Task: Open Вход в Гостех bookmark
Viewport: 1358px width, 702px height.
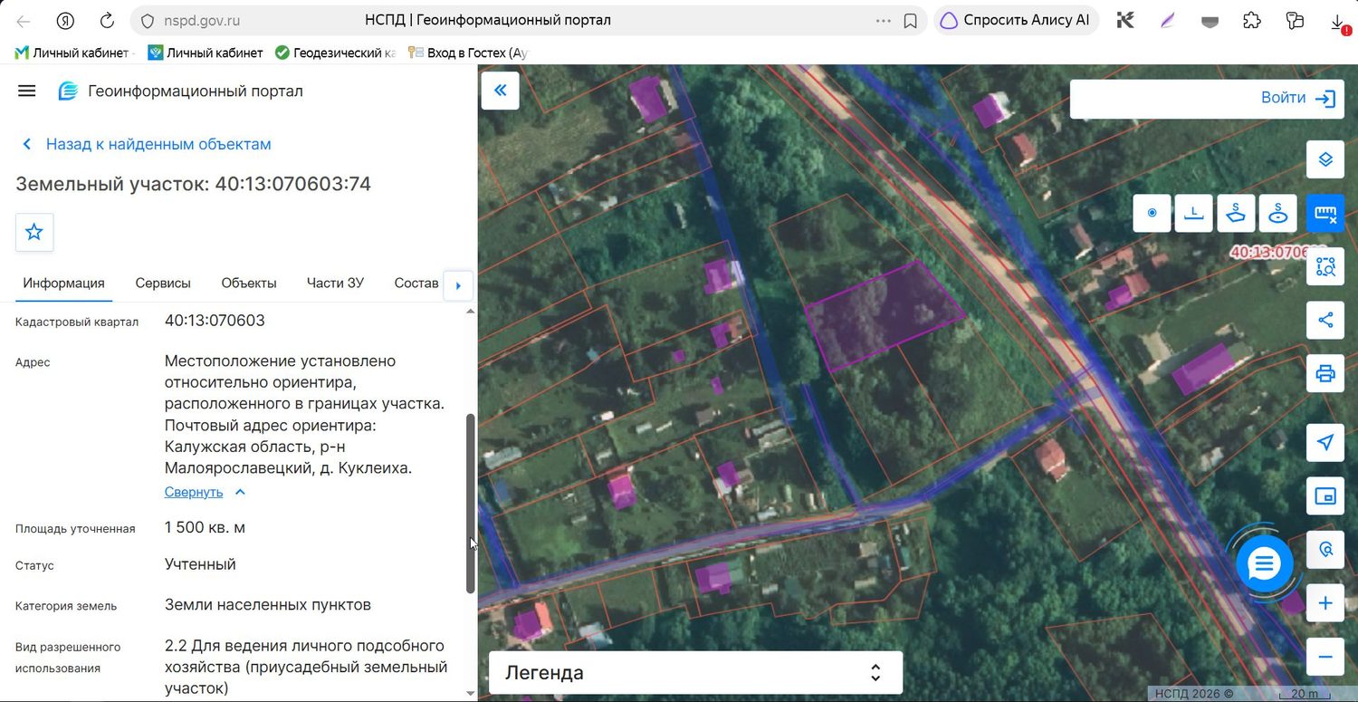Action: tap(468, 53)
